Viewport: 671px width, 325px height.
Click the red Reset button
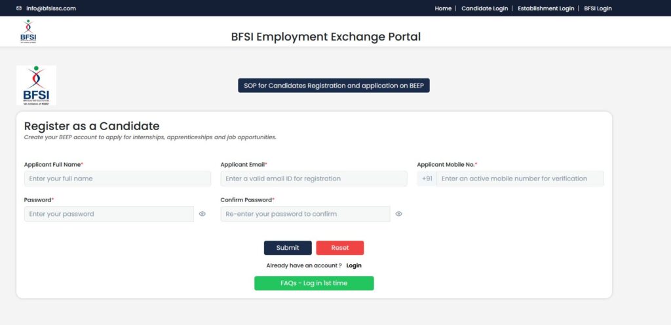tap(339, 248)
